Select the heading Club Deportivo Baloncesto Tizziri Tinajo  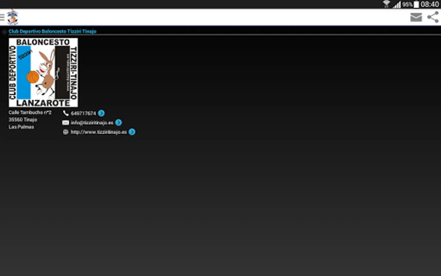[52, 31]
